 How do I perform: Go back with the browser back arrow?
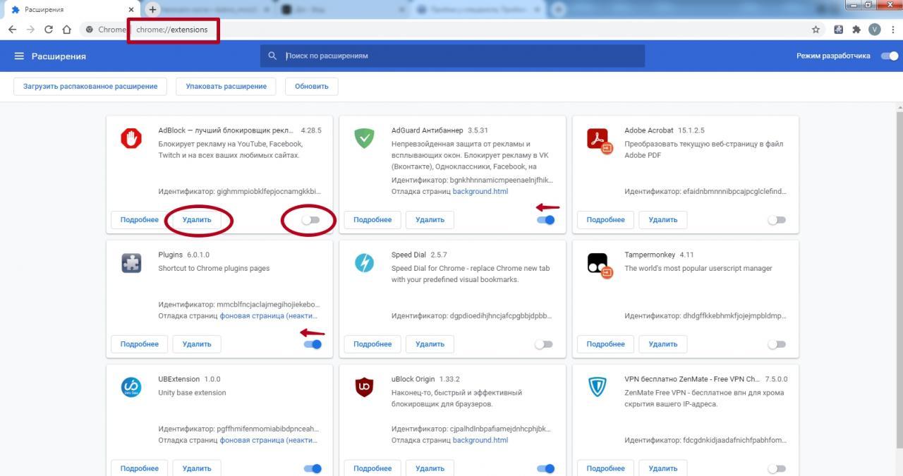pos(12,30)
